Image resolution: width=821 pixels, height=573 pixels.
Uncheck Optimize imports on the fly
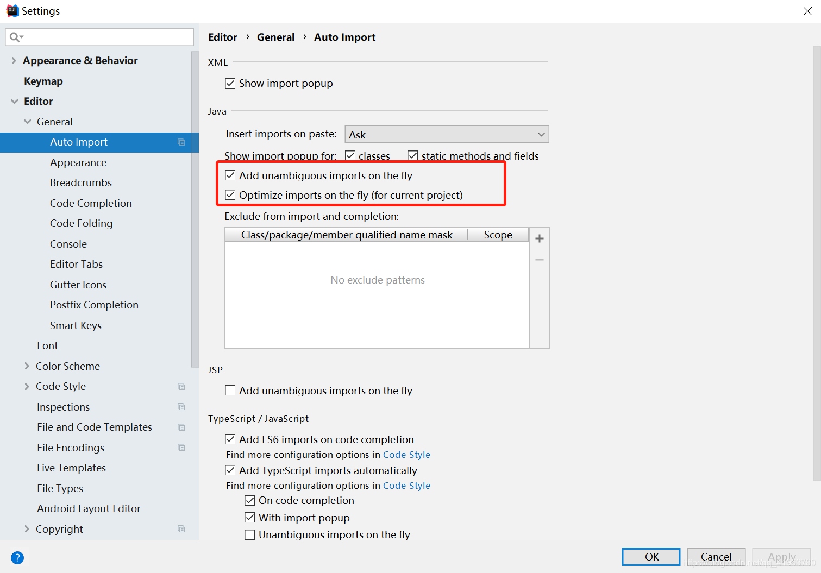[x=230, y=195]
